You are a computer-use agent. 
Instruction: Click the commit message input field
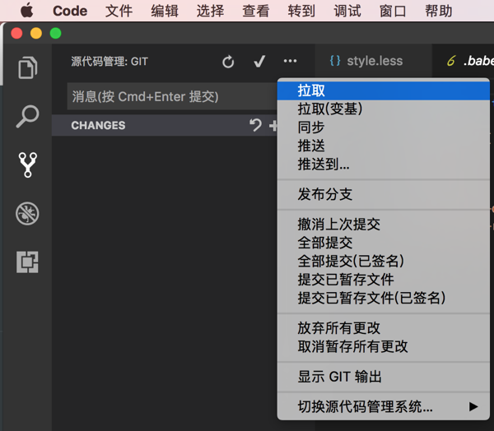tap(172, 96)
